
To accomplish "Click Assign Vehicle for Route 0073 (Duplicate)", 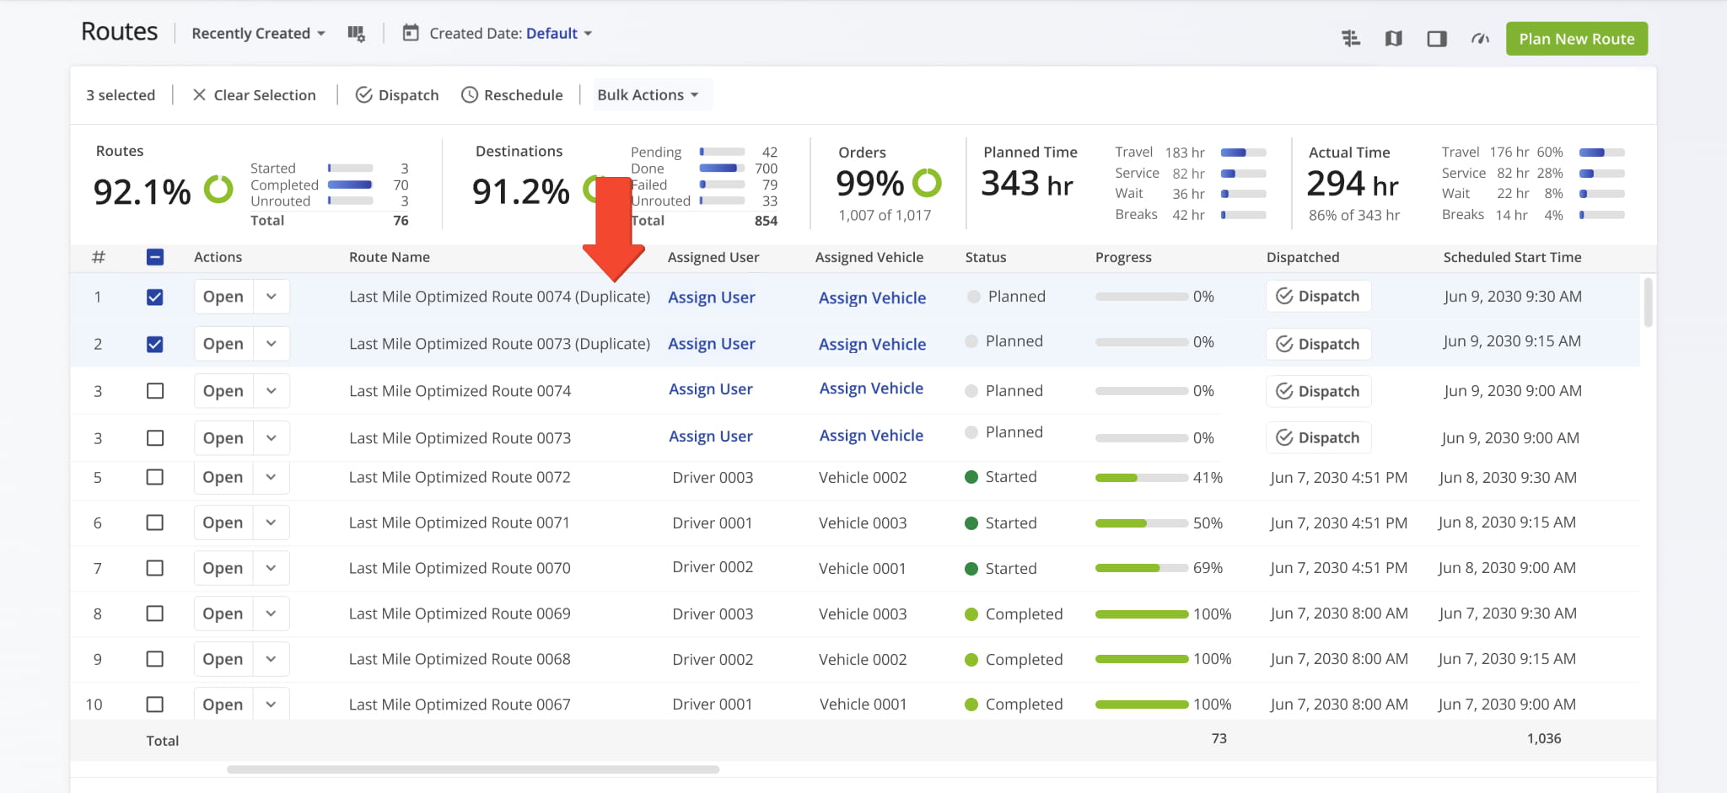I will tap(872, 344).
